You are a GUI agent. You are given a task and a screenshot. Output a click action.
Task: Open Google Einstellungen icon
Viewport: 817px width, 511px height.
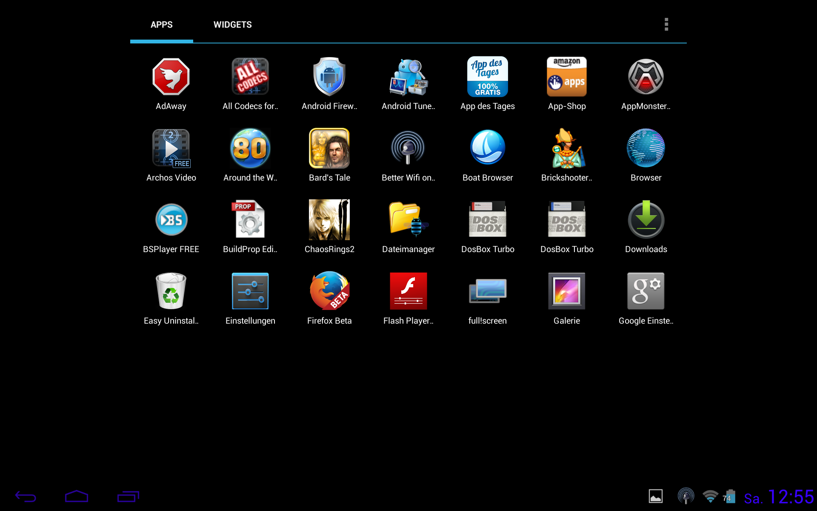point(646,291)
